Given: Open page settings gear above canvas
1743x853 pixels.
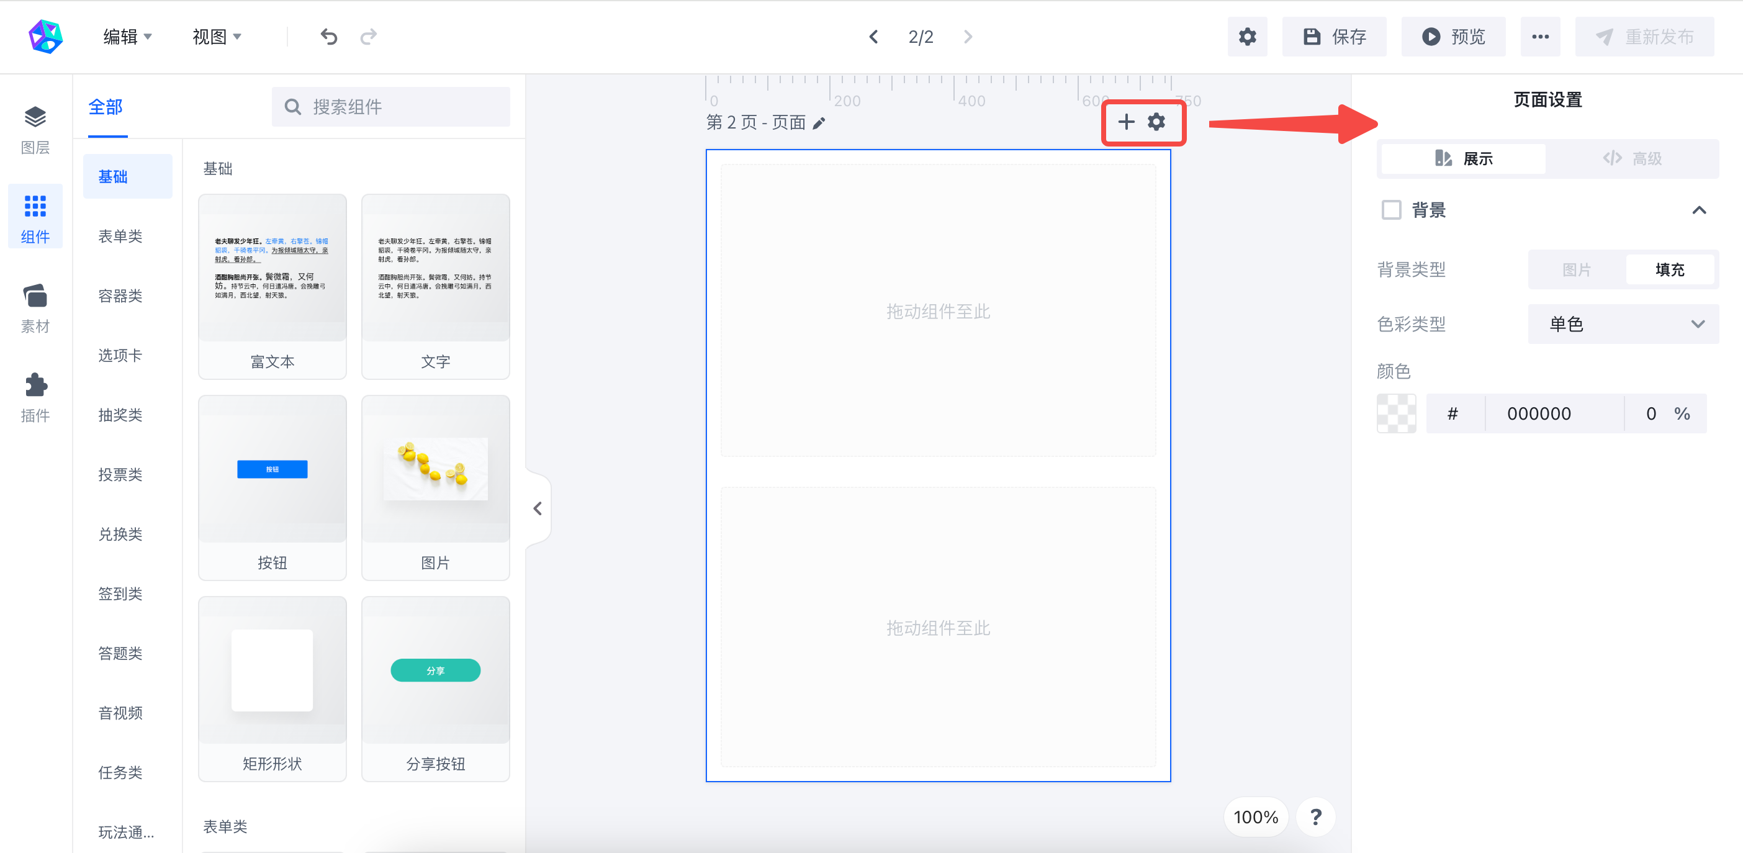Looking at the screenshot, I should point(1156,122).
